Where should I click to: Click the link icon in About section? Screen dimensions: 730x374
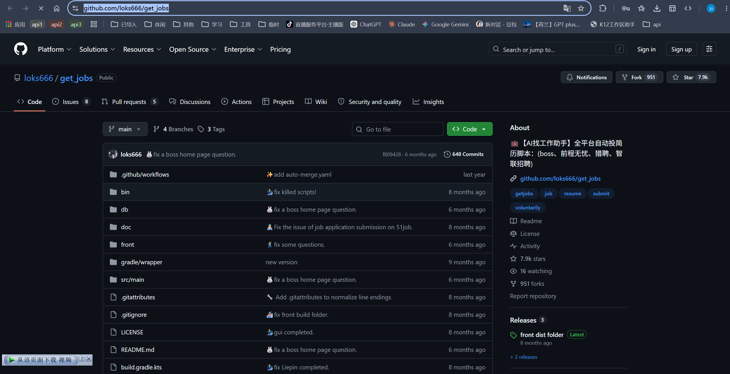click(513, 179)
